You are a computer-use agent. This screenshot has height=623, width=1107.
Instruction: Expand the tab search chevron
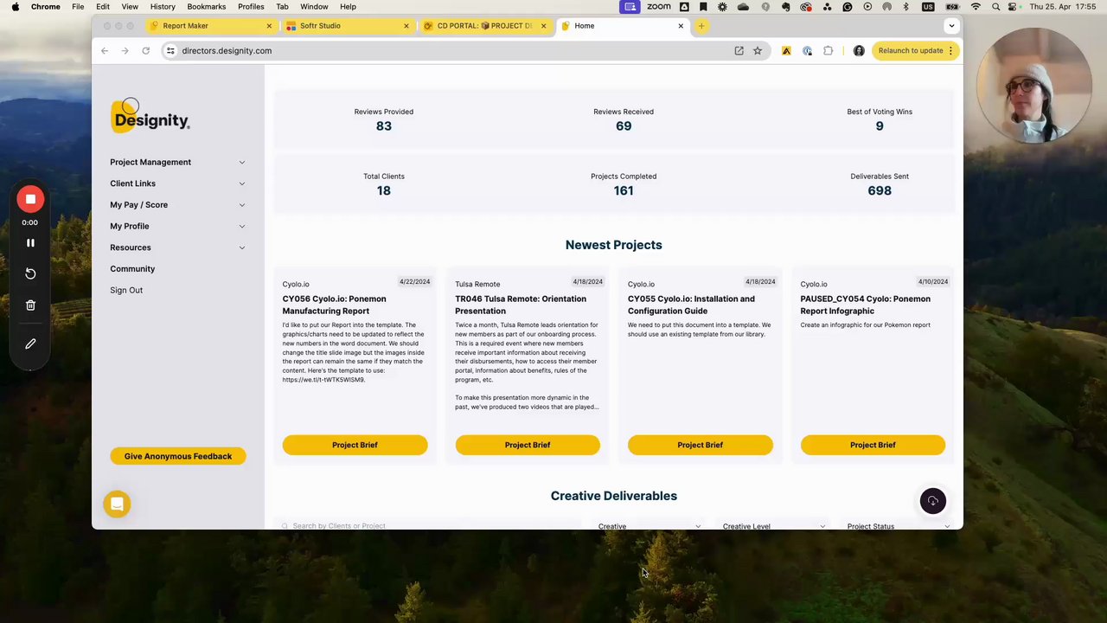pos(951,26)
